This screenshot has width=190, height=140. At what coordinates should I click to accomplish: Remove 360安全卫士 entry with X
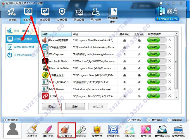click(x=170, y=75)
